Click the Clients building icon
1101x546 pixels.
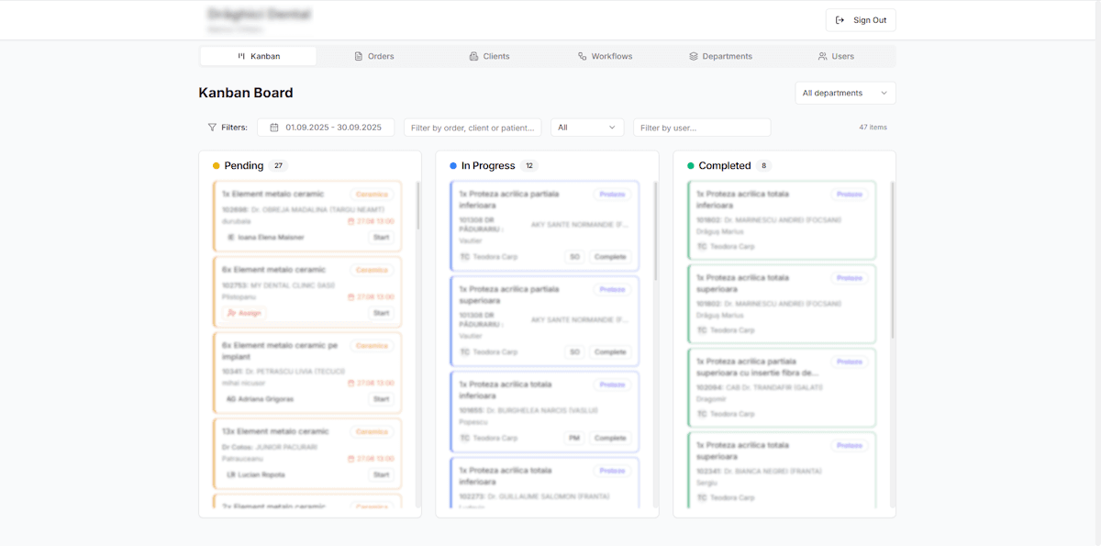pos(473,56)
